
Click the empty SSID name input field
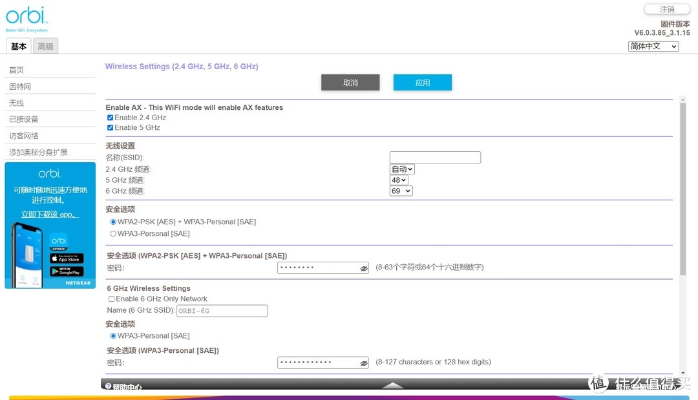434,157
